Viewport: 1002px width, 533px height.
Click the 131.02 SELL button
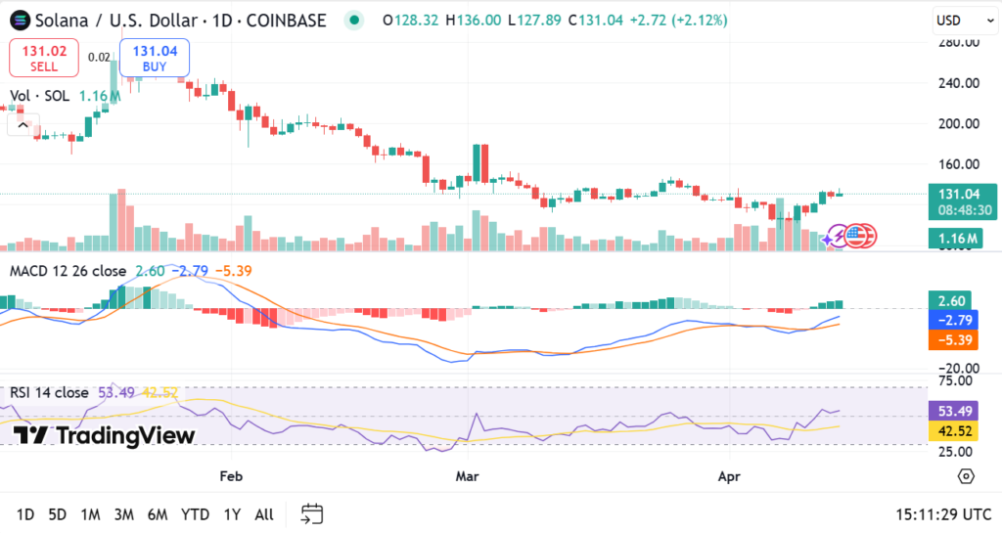(x=44, y=58)
